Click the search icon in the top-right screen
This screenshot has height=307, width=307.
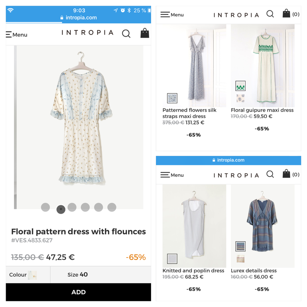click(270, 14)
